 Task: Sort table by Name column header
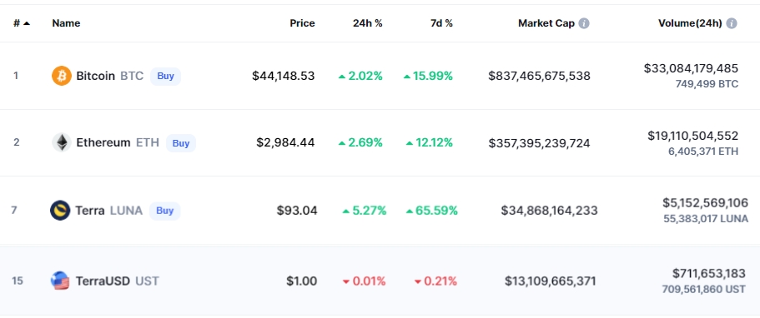pos(67,23)
